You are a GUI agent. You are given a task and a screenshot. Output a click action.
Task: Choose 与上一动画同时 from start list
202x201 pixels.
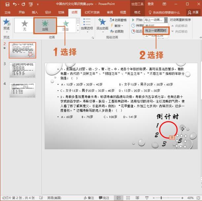[x=155, y=30]
